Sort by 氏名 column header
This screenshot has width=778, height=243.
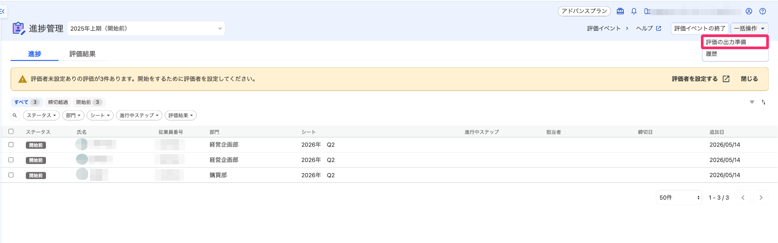pos(82,132)
